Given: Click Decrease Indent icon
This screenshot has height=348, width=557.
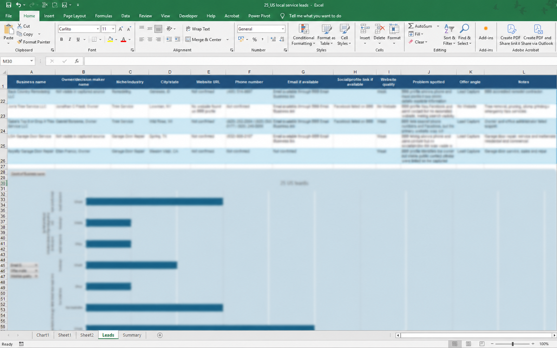Looking at the screenshot, I should coord(169,39).
